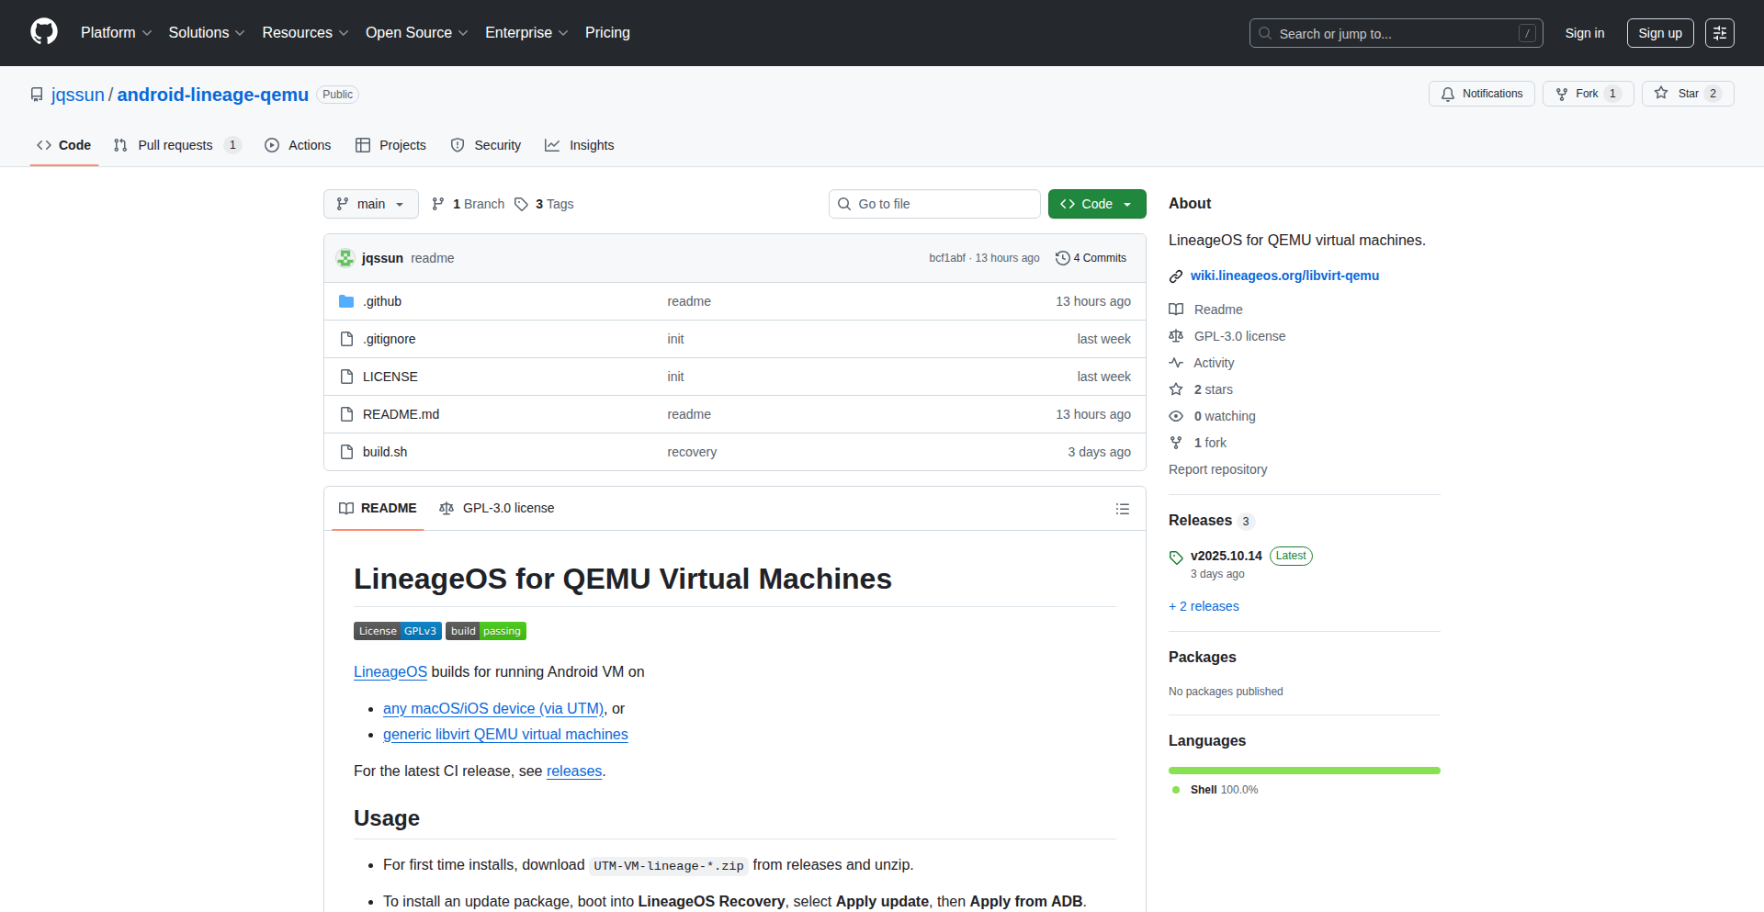The width and height of the screenshot is (1764, 912).
Task: Click the tags icon next to 3 Tags
Action: point(521,204)
